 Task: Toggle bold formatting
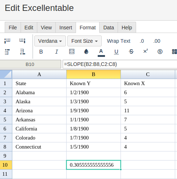tap(41, 52)
